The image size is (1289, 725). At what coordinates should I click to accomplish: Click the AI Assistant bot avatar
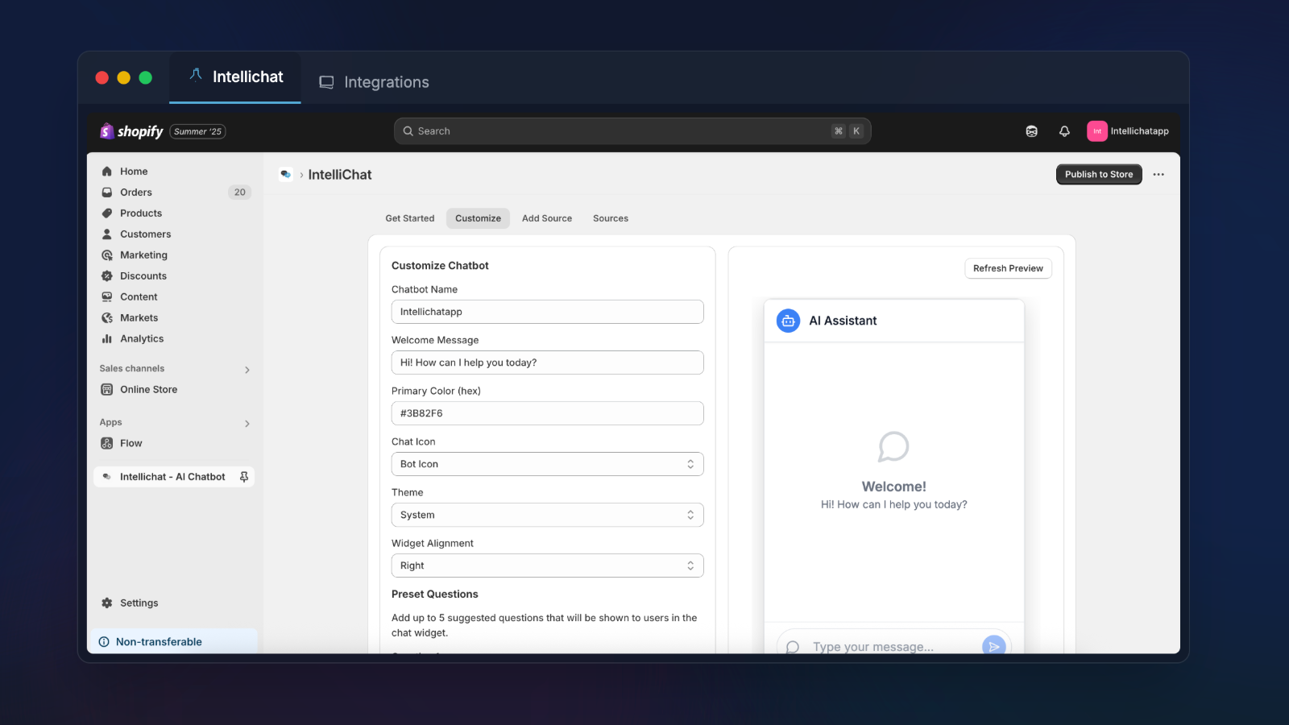click(788, 321)
